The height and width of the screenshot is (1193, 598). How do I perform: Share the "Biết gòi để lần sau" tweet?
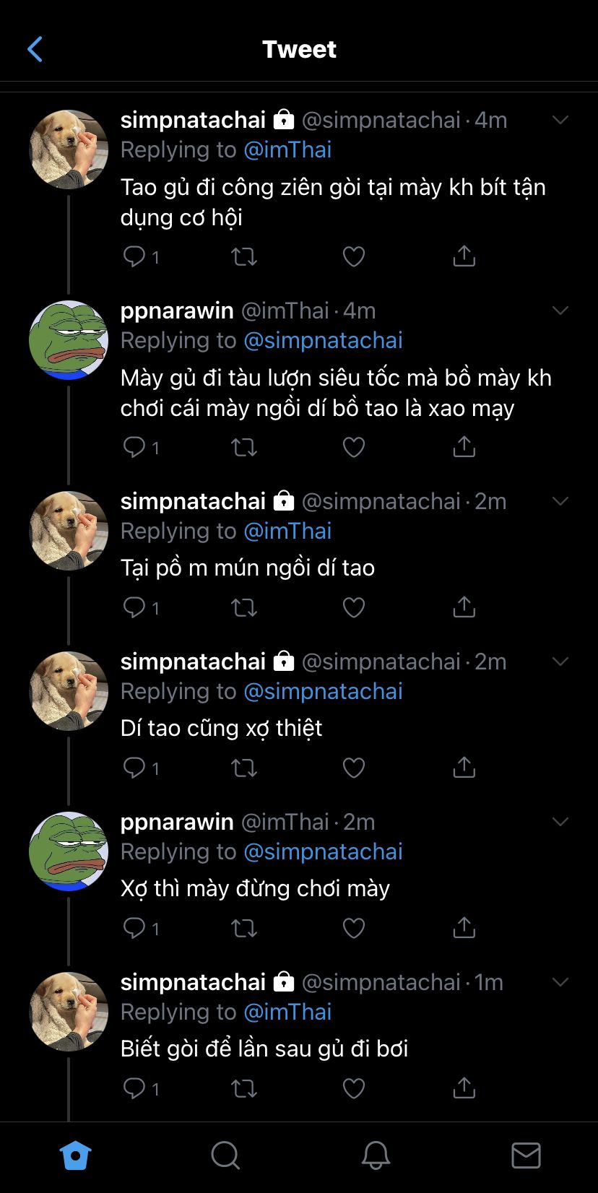pyautogui.click(x=464, y=1088)
